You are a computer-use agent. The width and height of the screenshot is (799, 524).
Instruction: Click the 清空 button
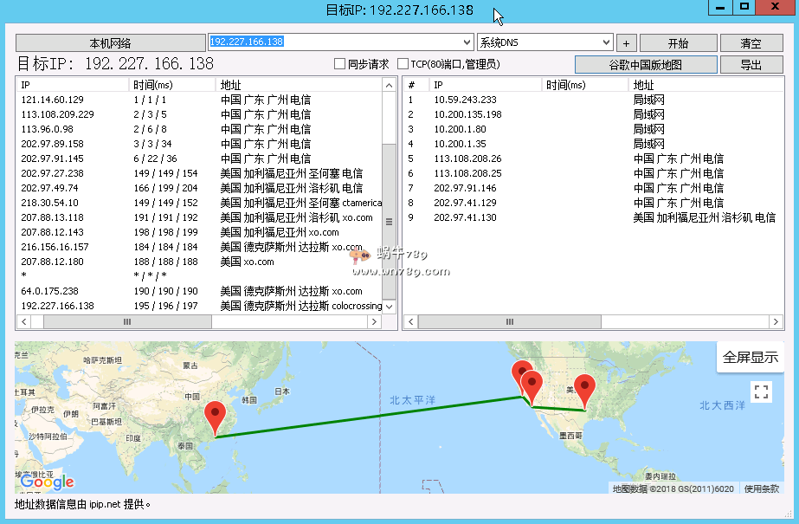click(x=751, y=43)
